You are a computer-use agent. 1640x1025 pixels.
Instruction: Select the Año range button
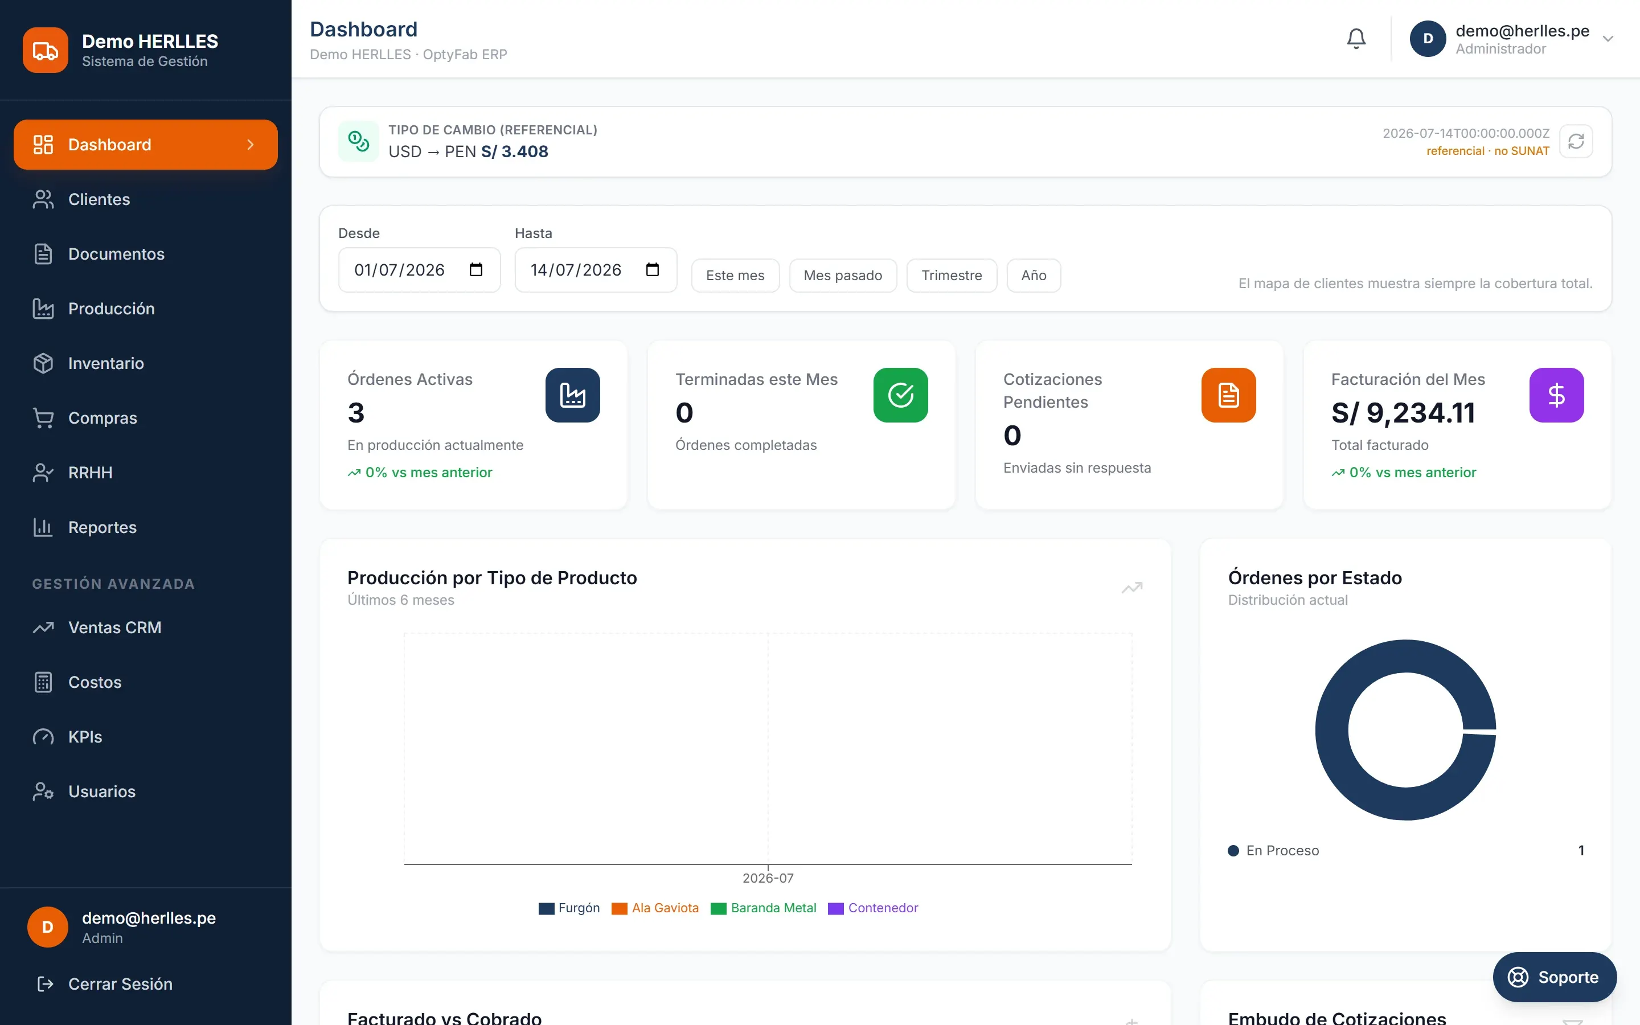[x=1034, y=275]
